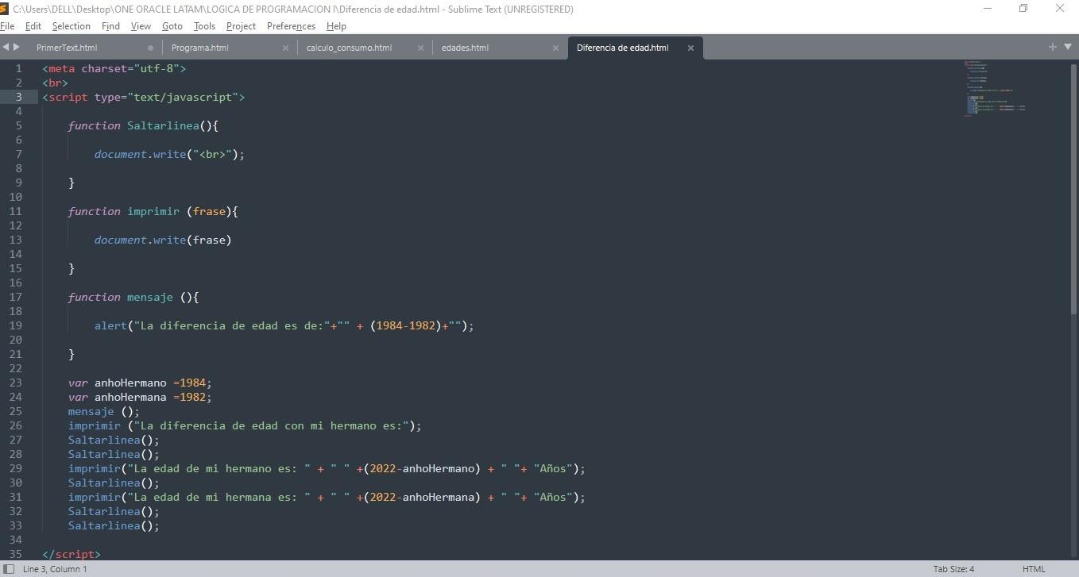This screenshot has width=1079, height=577.
Task: Open the File menu
Action: pyautogui.click(x=7, y=26)
